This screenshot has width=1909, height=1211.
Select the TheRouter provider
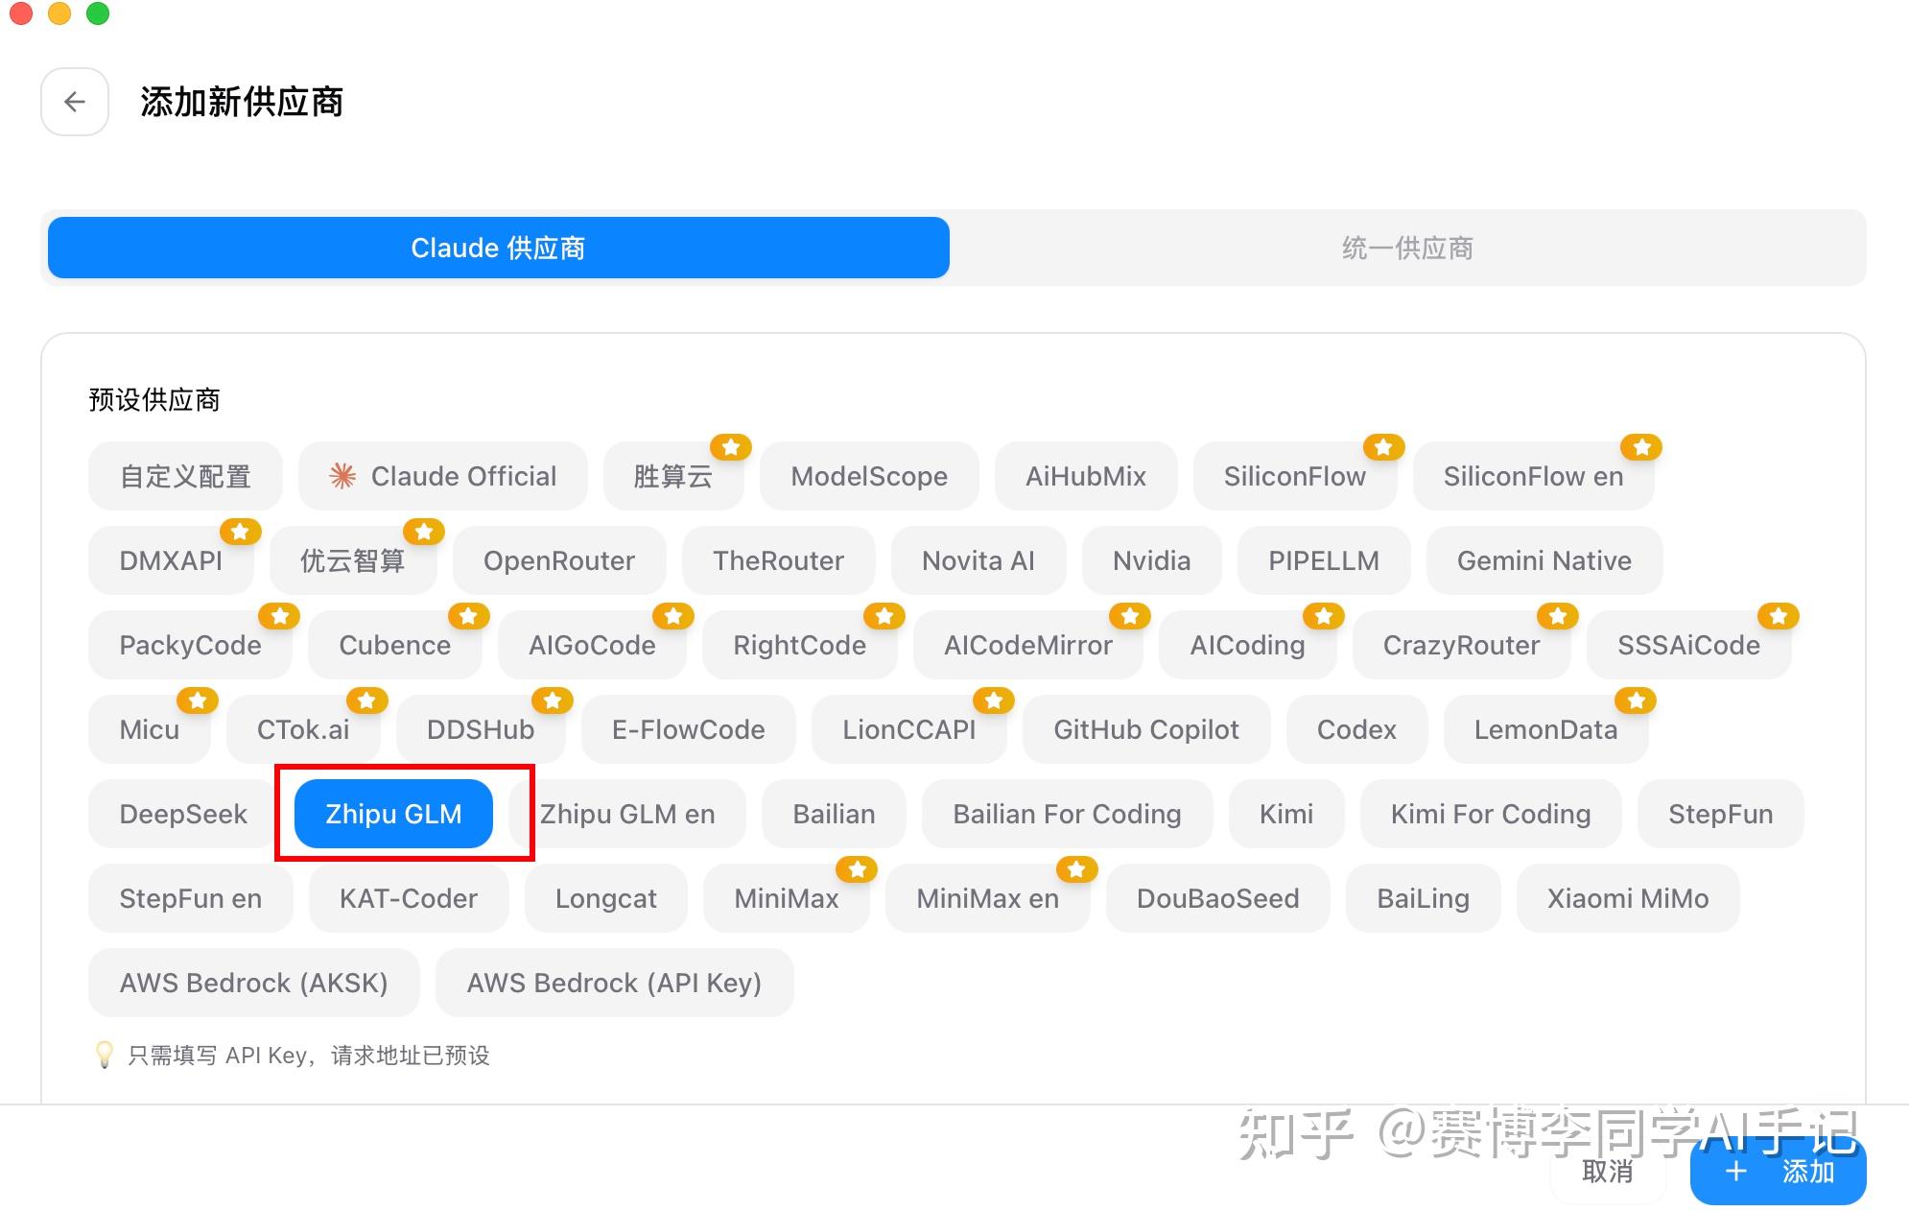pyautogui.click(x=778, y=560)
